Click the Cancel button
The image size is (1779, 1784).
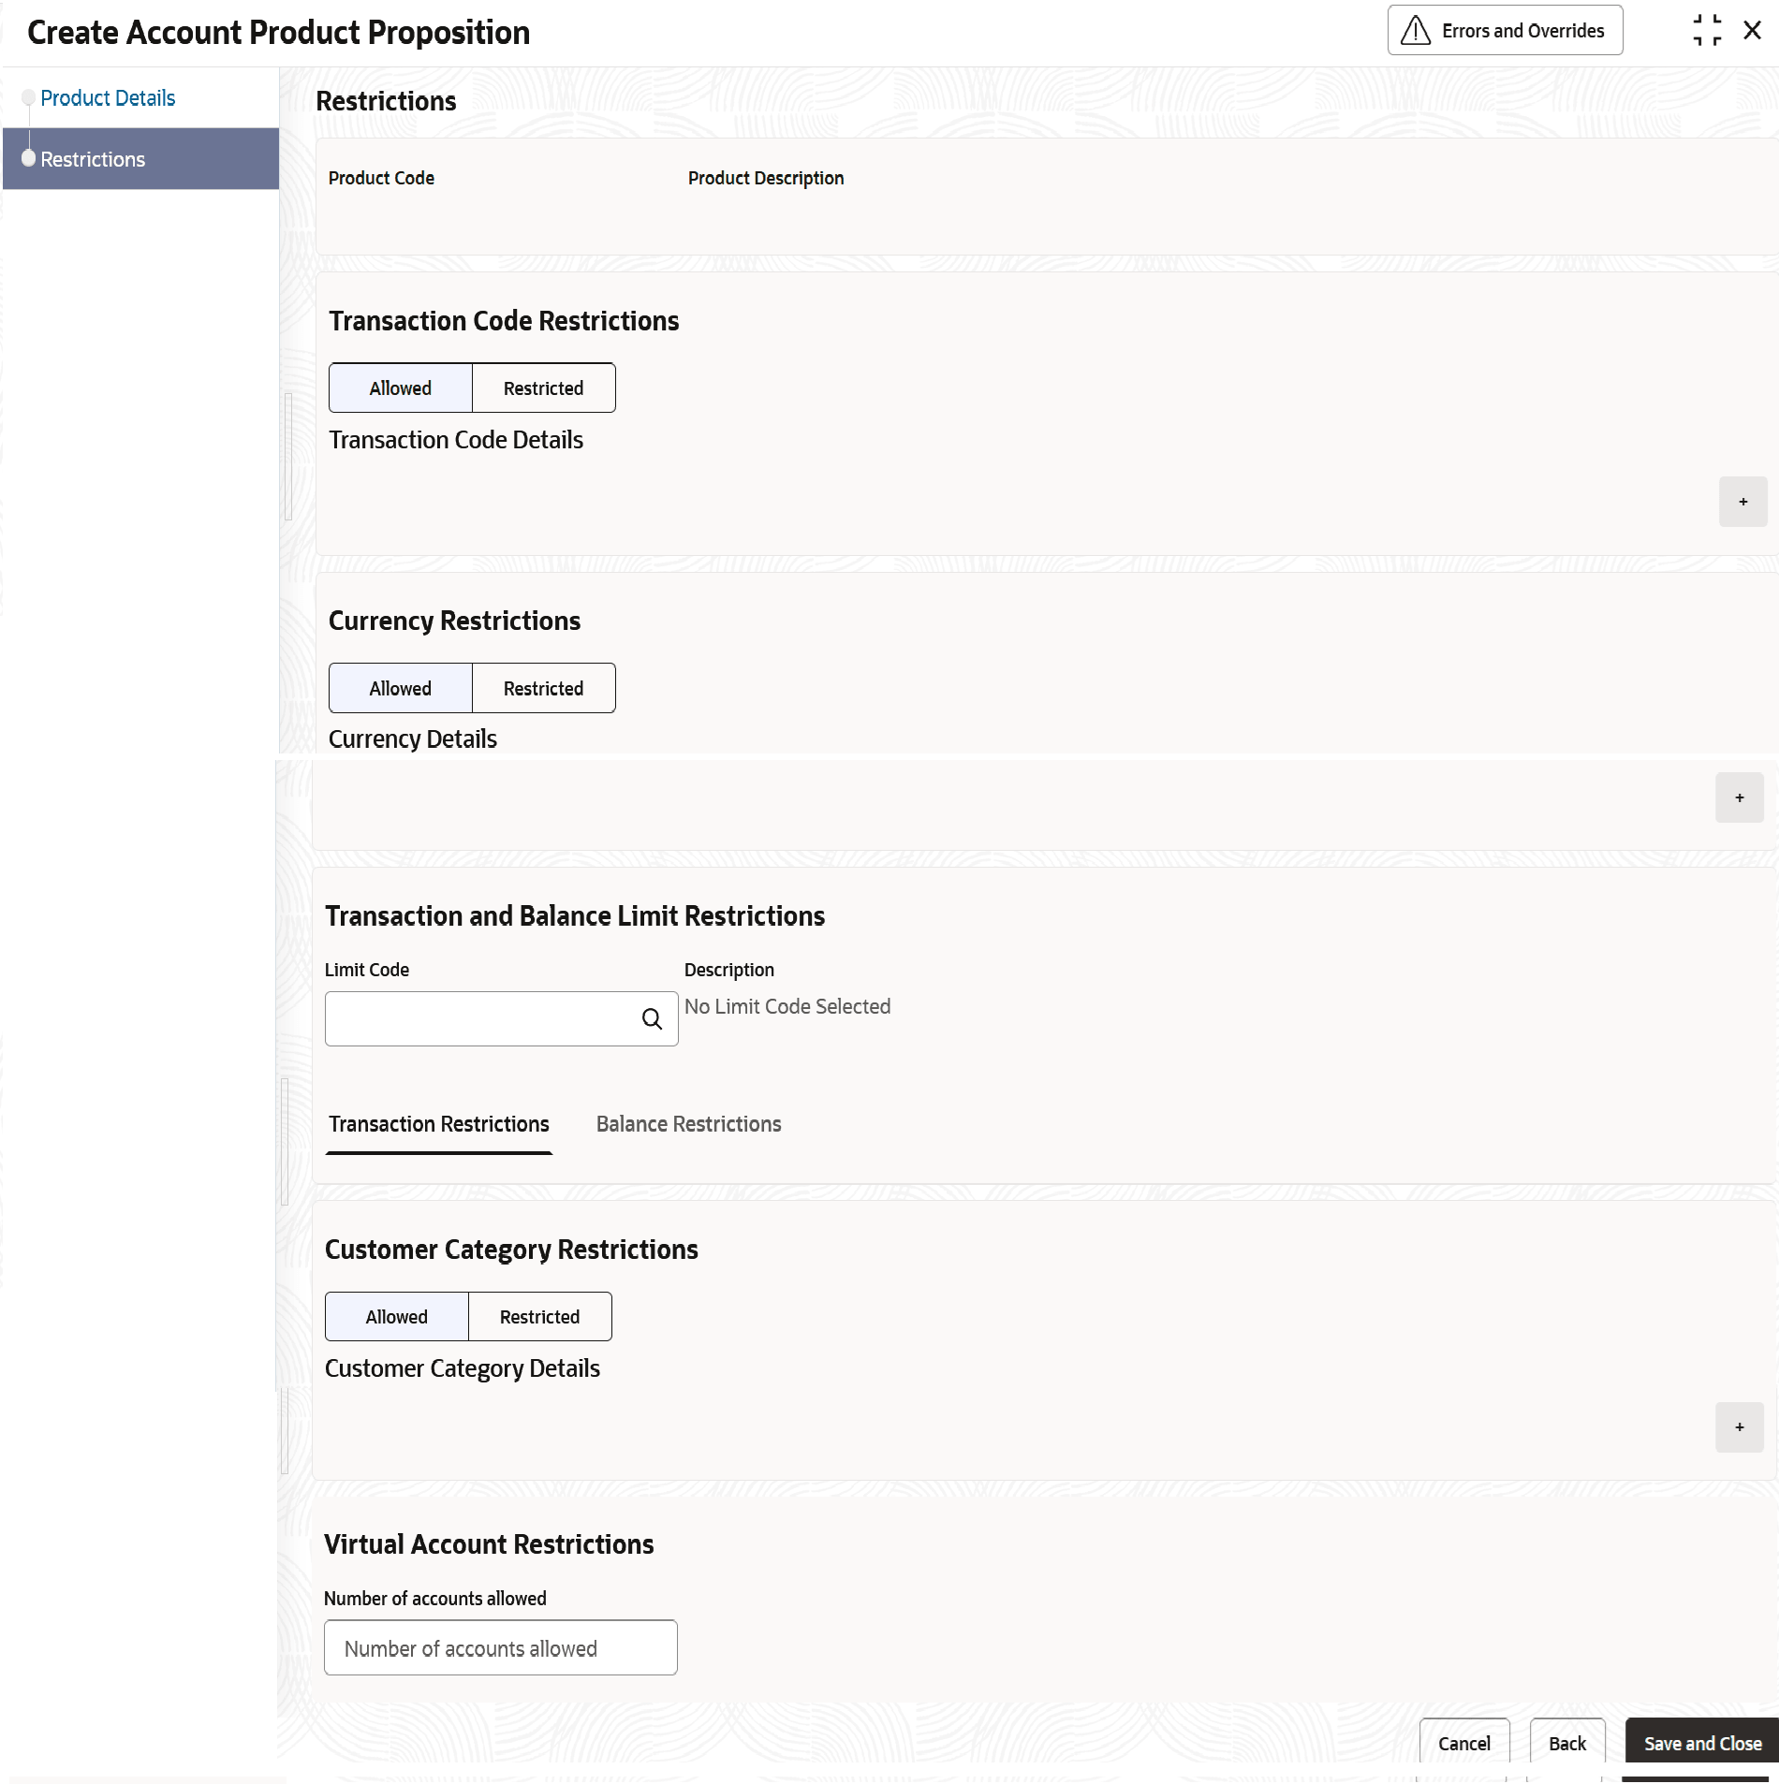[x=1464, y=1743]
